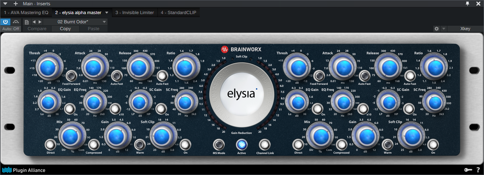This screenshot has width=484, height=175.
Task: Click the Copy button
Action: 65,29
